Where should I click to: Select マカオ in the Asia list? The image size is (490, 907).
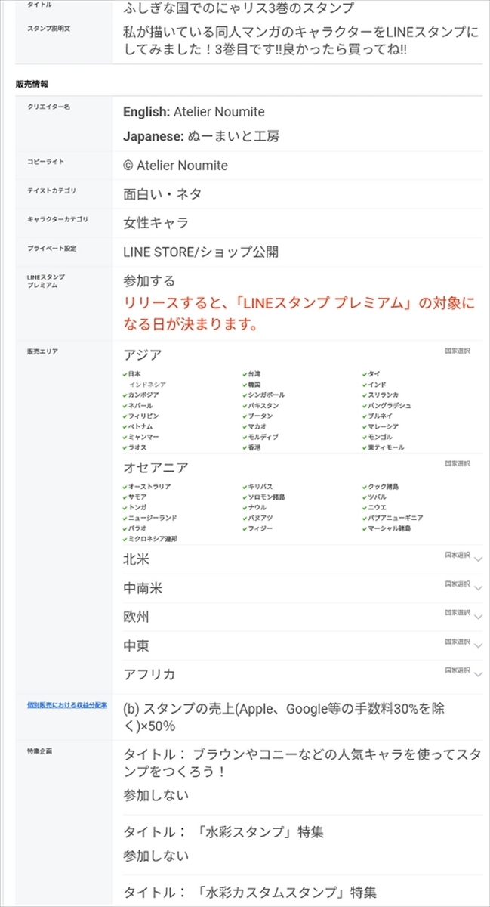click(255, 427)
